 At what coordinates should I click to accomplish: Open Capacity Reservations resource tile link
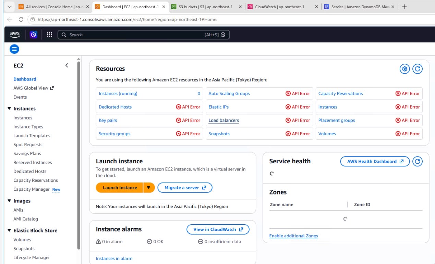pos(340,93)
